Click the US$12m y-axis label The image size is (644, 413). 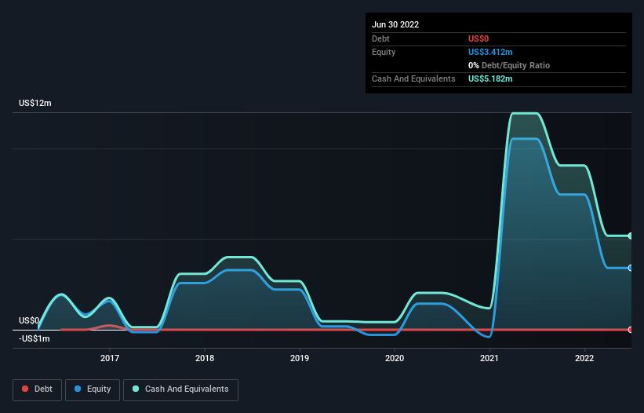tap(35, 103)
